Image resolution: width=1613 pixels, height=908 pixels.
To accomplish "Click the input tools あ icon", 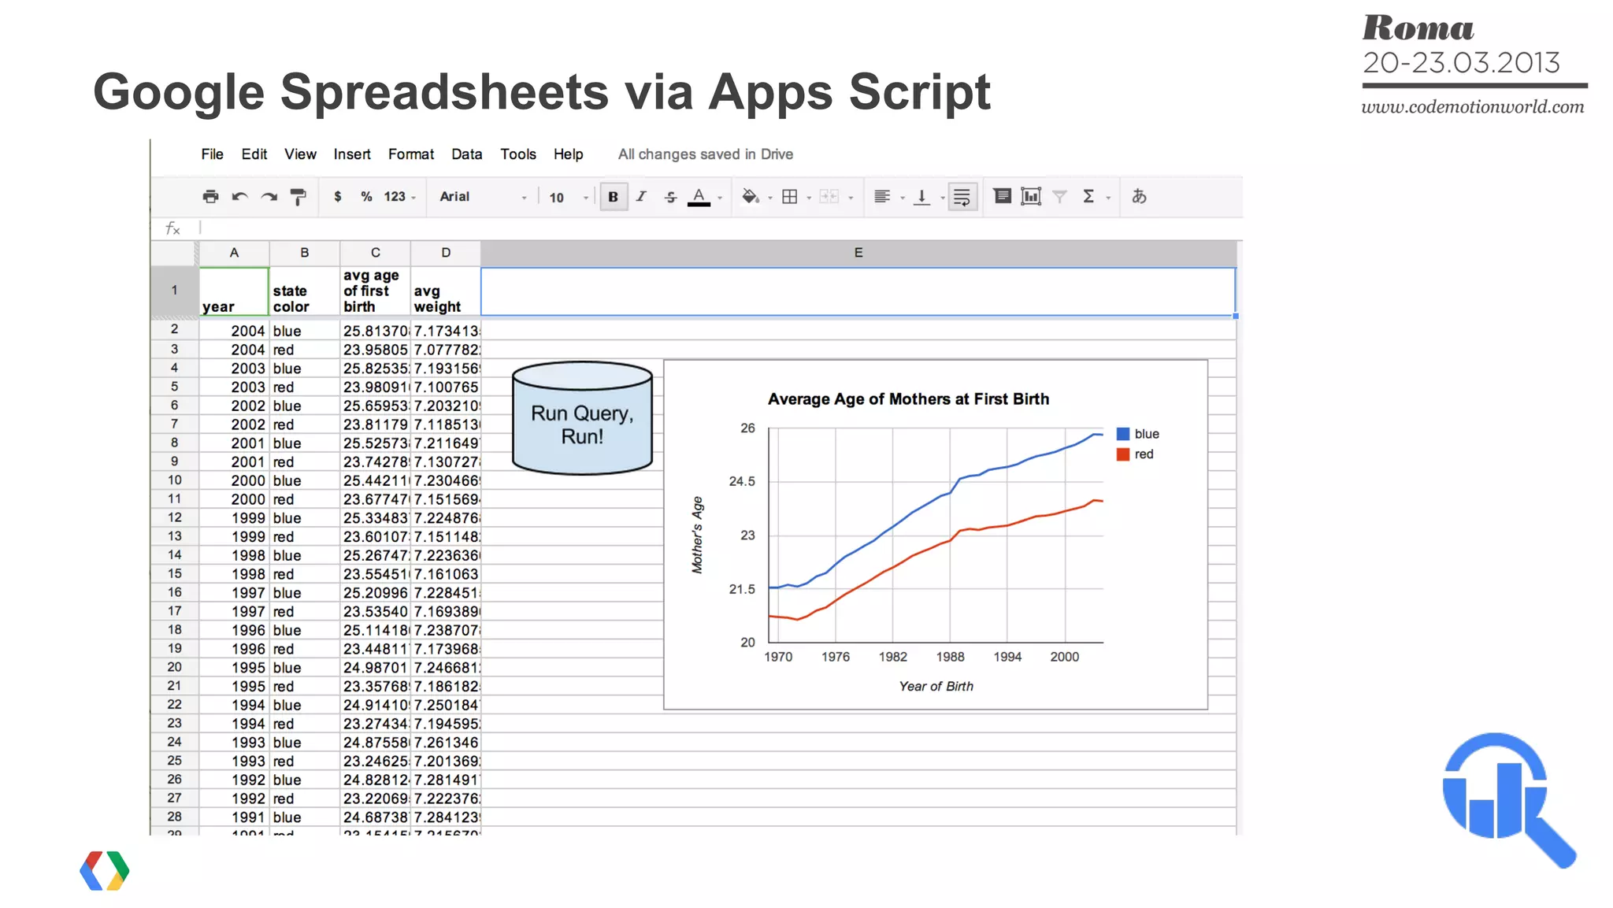I will [1139, 197].
